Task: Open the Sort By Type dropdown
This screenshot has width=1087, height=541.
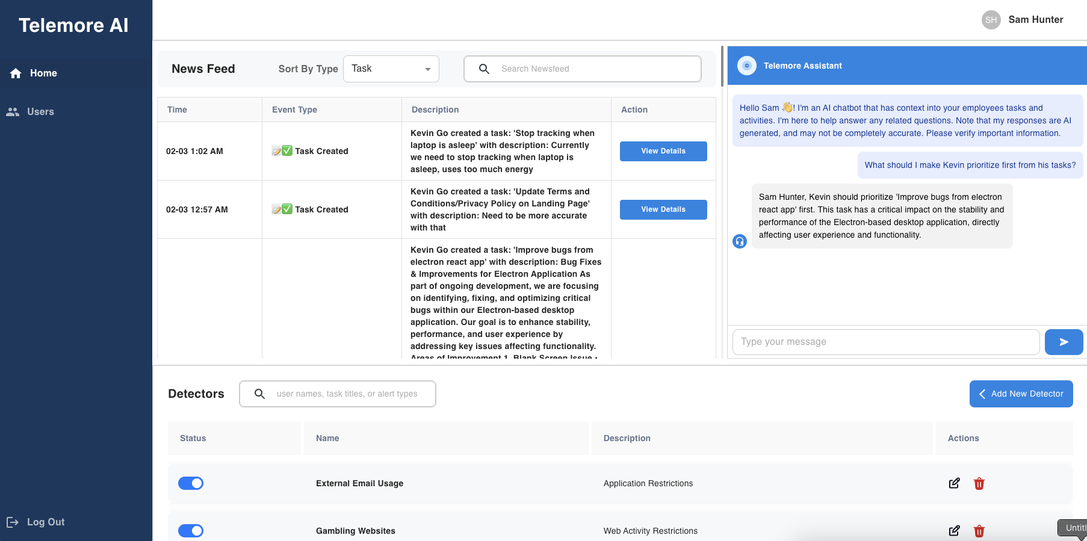Action: pyautogui.click(x=391, y=69)
